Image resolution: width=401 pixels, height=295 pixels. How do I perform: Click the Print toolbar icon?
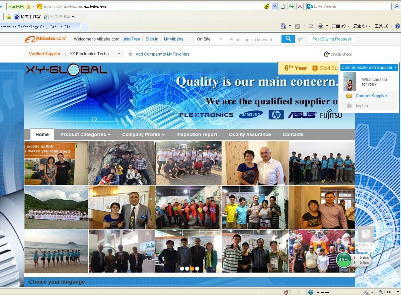320,26
